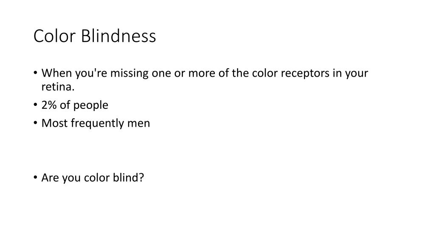Click the "Color Blindness" slide title

(95, 36)
